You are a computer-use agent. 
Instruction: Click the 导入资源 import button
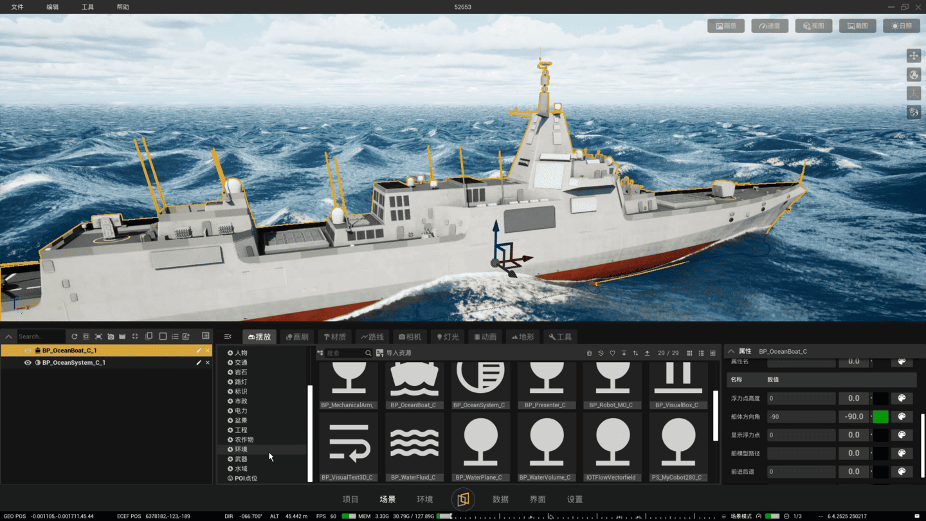pyautogui.click(x=394, y=353)
